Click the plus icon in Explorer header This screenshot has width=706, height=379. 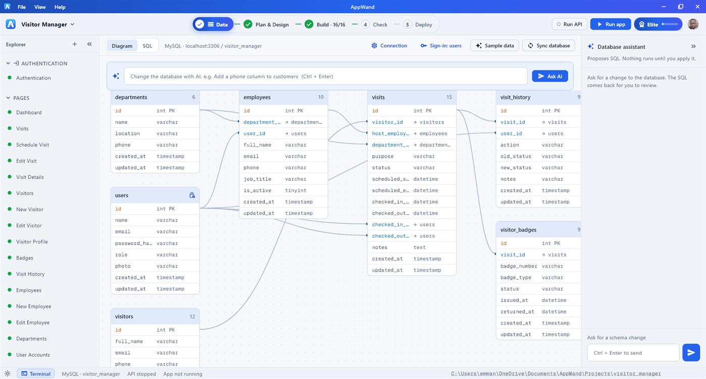click(75, 44)
